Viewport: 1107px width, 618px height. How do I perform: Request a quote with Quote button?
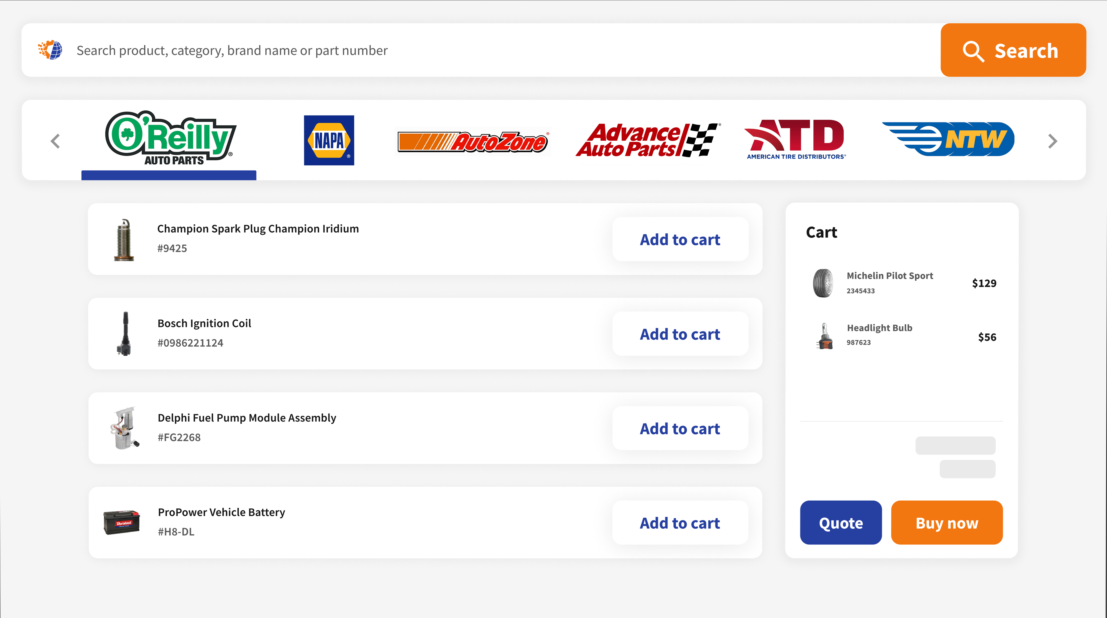pos(841,523)
